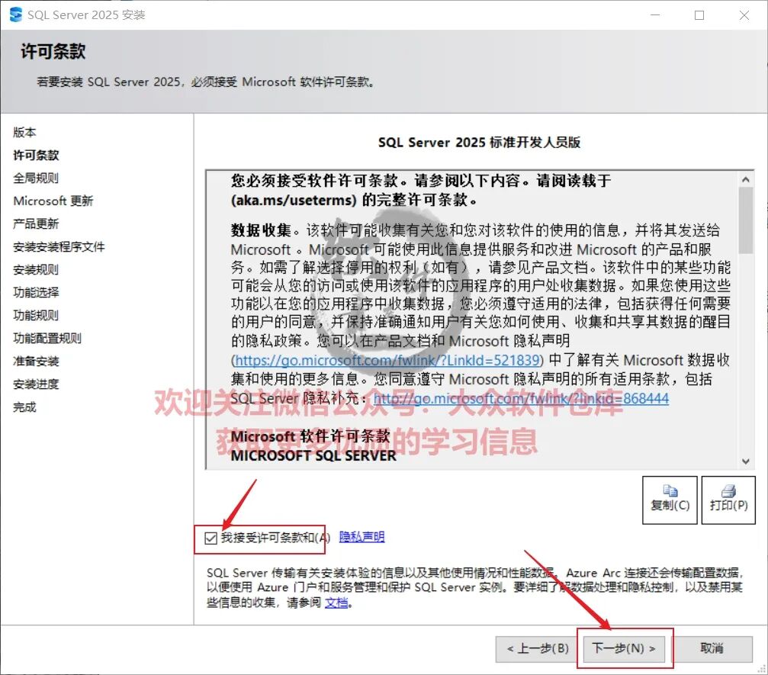The width and height of the screenshot is (768, 675).
Task: Select the 功能配置规则 step
Action: coord(47,339)
